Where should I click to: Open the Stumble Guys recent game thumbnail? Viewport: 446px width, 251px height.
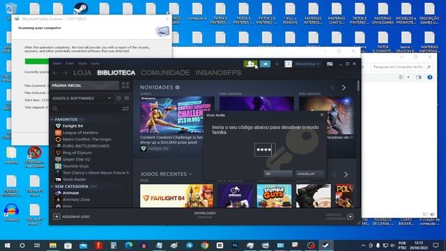(x=274, y=196)
